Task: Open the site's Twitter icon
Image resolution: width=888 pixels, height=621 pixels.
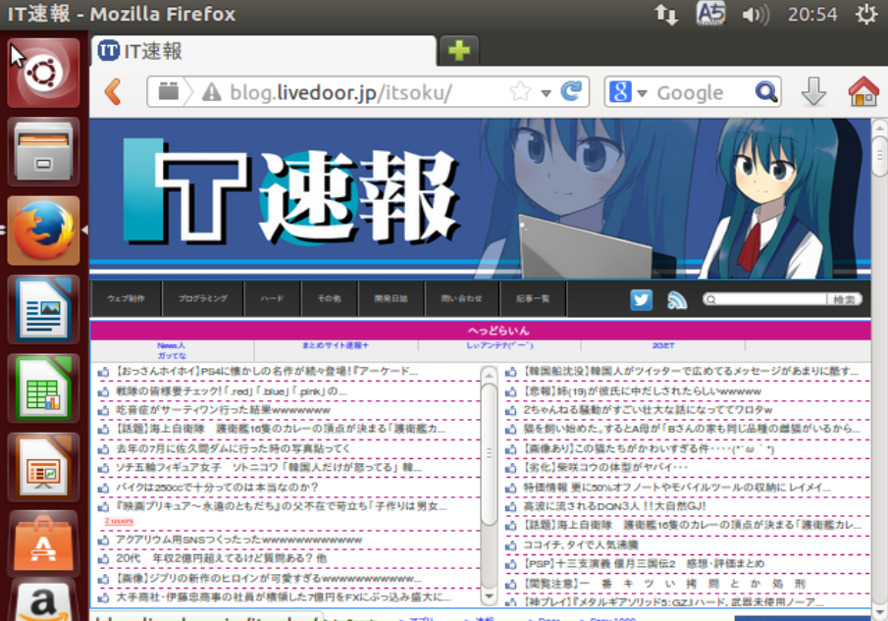Action: [x=641, y=299]
